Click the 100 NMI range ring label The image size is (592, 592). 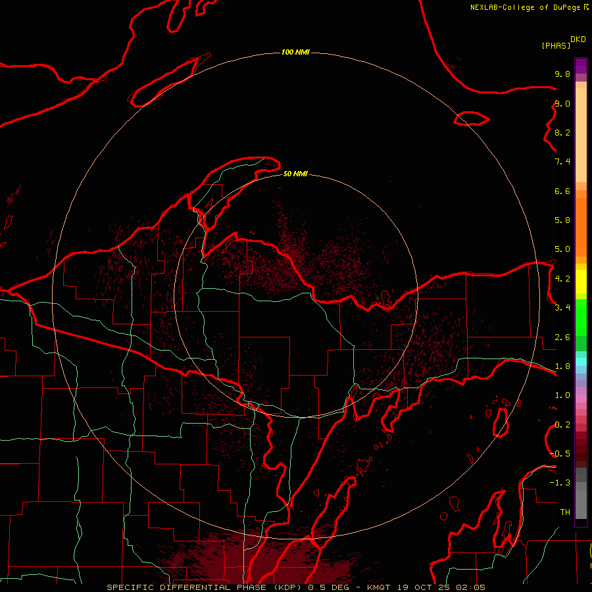tap(295, 52)
